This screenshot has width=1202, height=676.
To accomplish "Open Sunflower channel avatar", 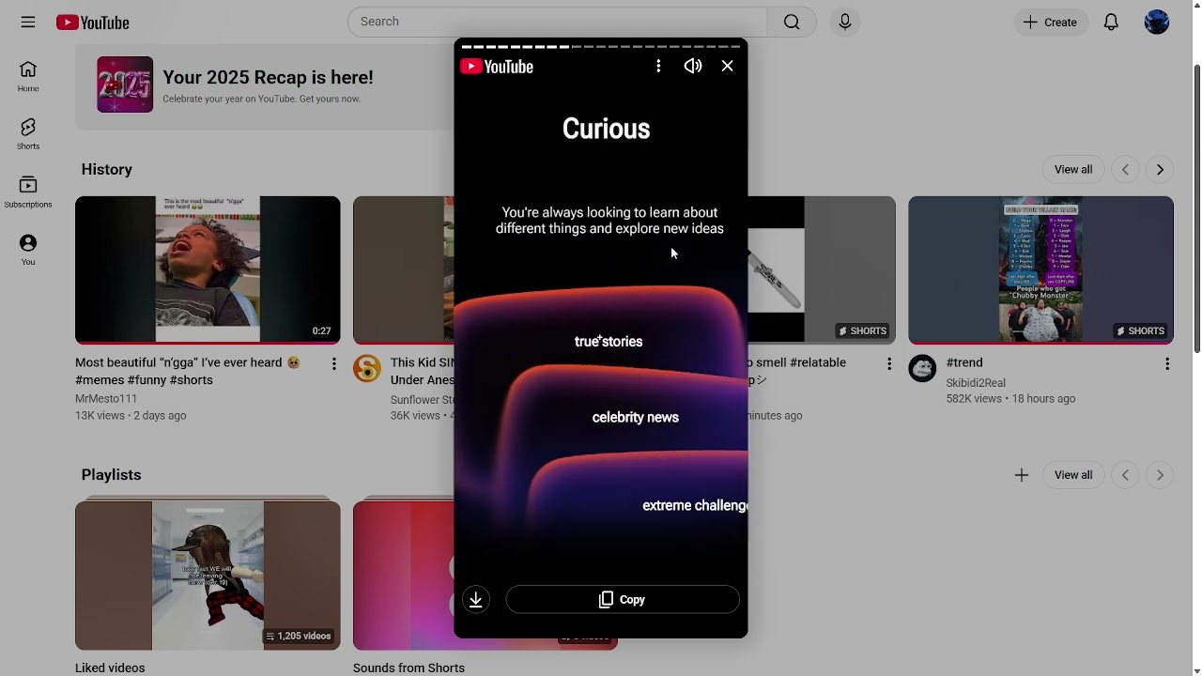I will (x=367, y=368).
